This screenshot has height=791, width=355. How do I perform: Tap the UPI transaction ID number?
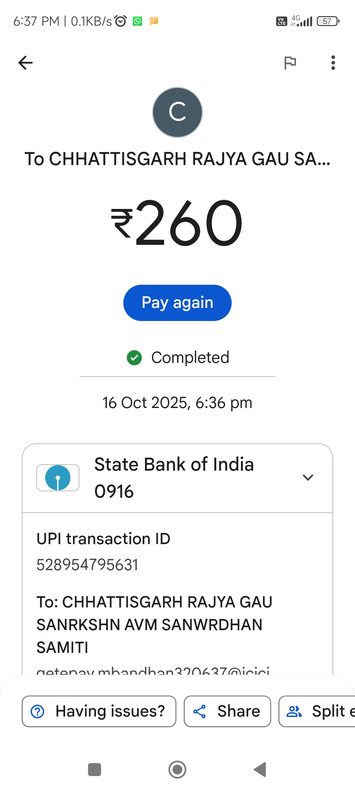pyautogui.click(x=87, y=565)
